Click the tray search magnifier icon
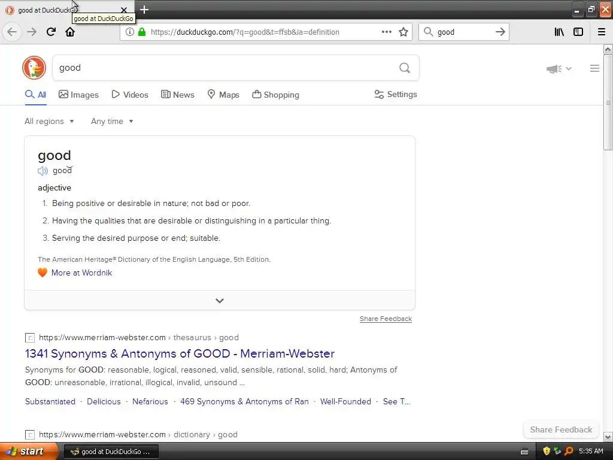613x460 pixels. tap(569, 452)
